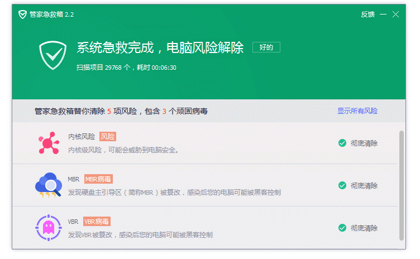This screenshot has width=420, height=259.
Task: Click the orange 风险 tag
Action: [108, 137]
